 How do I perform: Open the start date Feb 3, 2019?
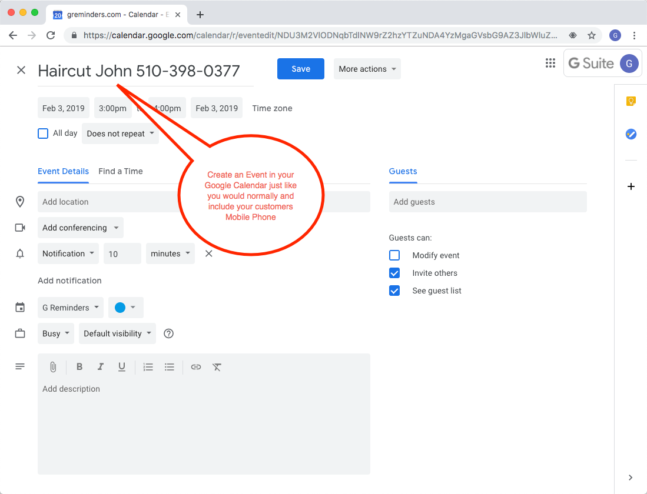pos(64,108)
